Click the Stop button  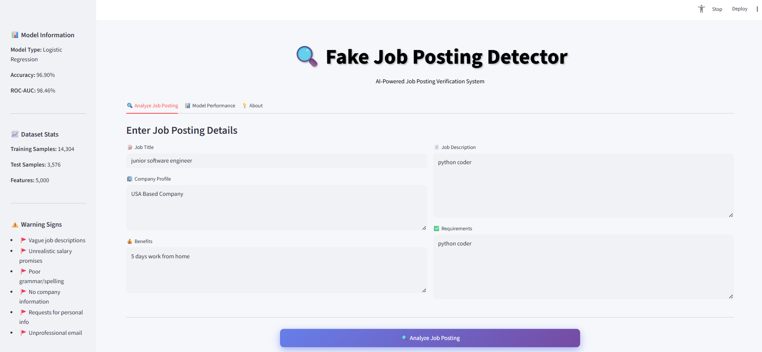click(717, 9)
